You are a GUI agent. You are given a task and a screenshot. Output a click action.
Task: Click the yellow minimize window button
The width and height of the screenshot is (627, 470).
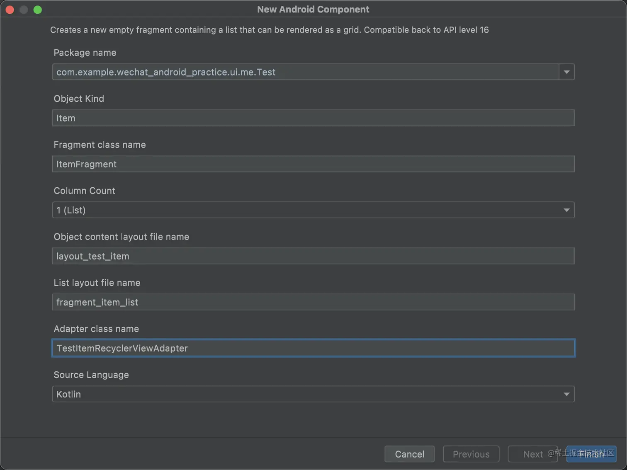(24, 10)
